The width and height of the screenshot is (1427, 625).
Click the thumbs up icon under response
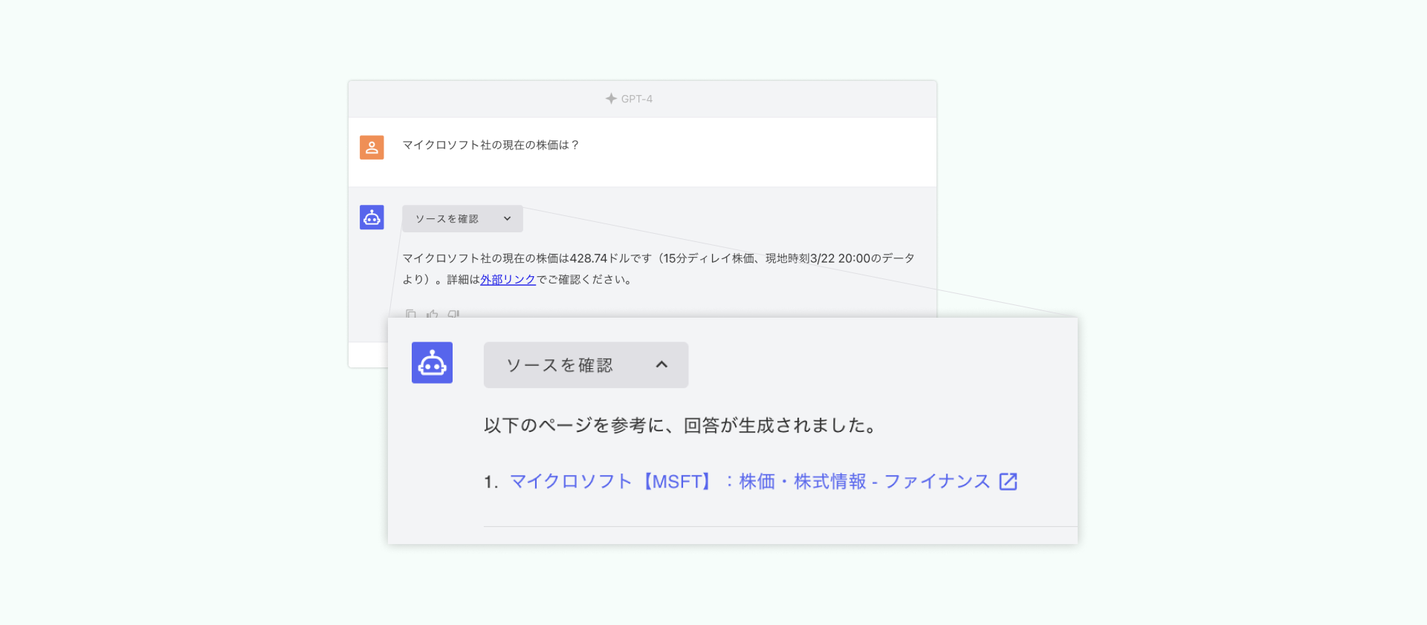tap(432, 314)
